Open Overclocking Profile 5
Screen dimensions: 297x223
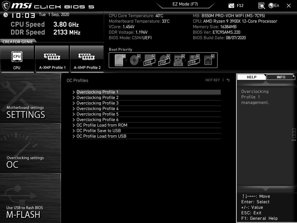click(148, 114)
